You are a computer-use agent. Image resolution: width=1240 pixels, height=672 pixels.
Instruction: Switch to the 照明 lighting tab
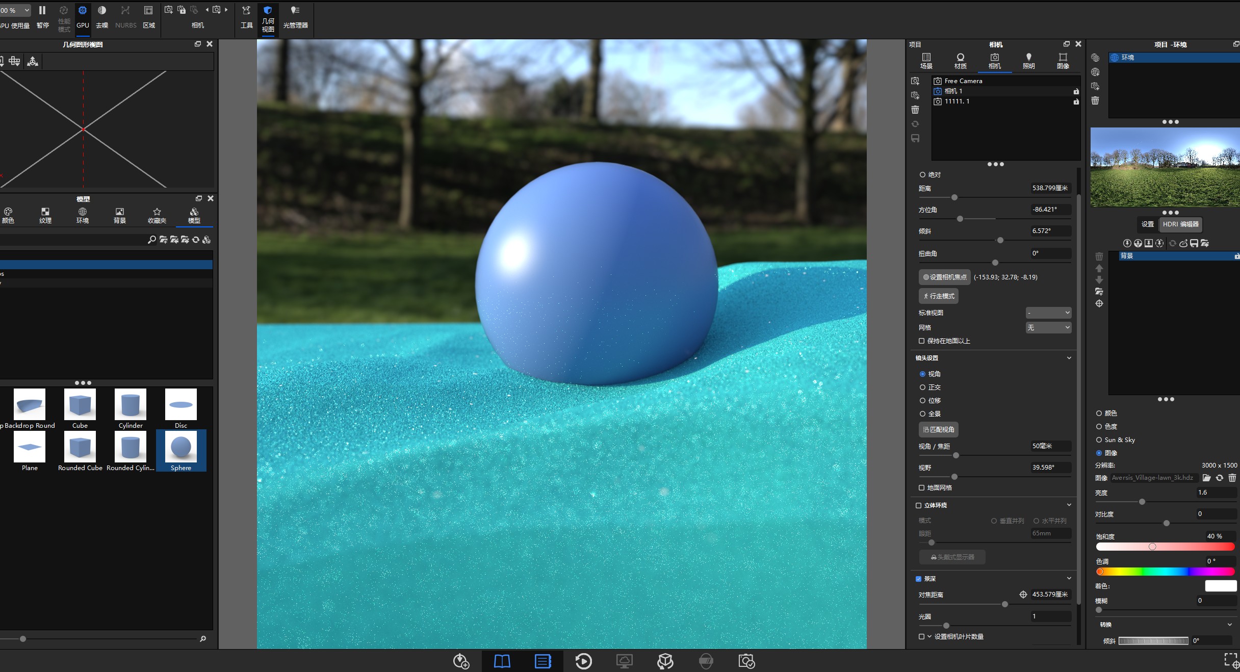pos(1028,61)
